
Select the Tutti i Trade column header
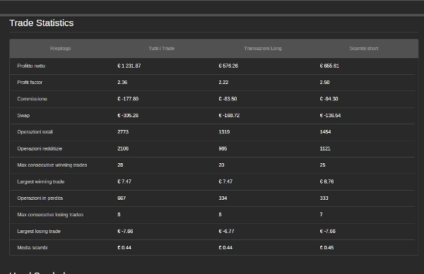[x=161, y=48]
